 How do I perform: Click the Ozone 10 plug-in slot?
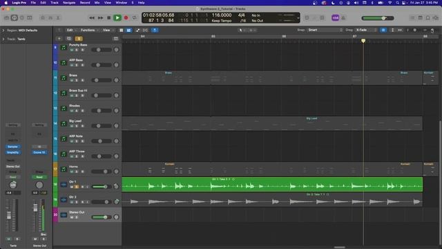pyautogui.click(x=39, y=152)
